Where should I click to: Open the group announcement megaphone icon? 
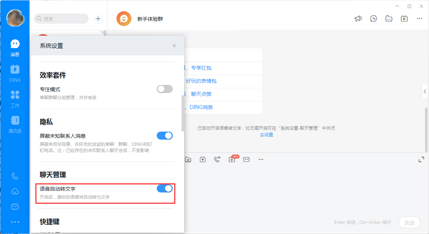pyautogui.click(x=358, y=18)
